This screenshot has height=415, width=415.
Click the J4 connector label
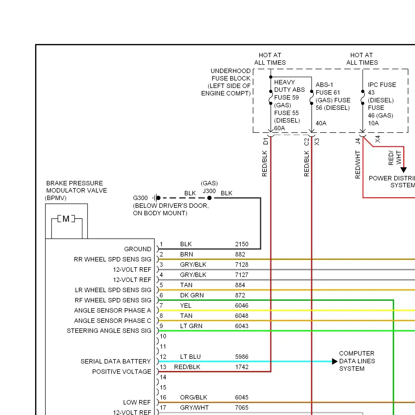coord(358,141)
